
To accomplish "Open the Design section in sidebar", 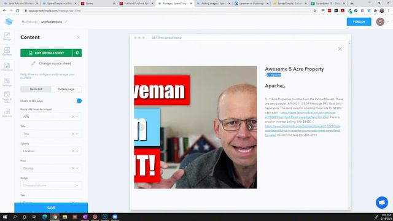I will tap(7, 36).
